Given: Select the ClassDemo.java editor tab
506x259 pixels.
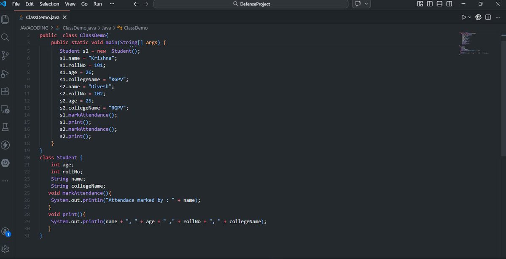Looking at the screenshot, I should click(x=43, y=17).
